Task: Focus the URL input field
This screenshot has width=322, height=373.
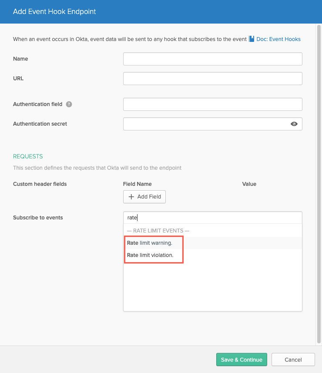Action: 213,79
